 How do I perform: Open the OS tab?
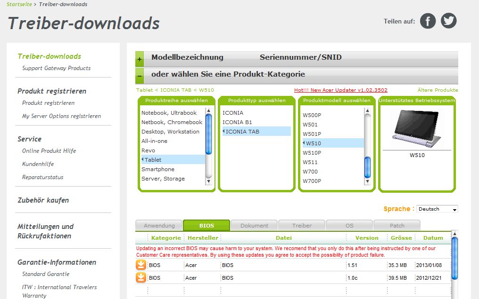pos(349,226)
